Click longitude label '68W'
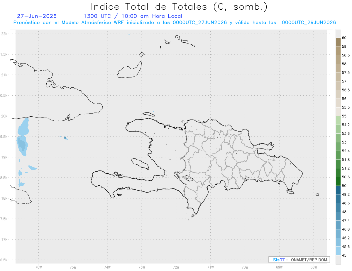The height and width of the screenshot is (271, 352). (x=314, y=267)
